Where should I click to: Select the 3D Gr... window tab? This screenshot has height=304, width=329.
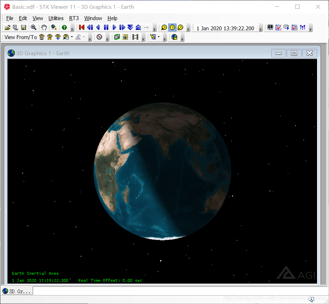tap(17, 291)
